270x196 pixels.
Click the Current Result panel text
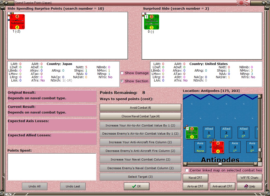coord(37,112)
